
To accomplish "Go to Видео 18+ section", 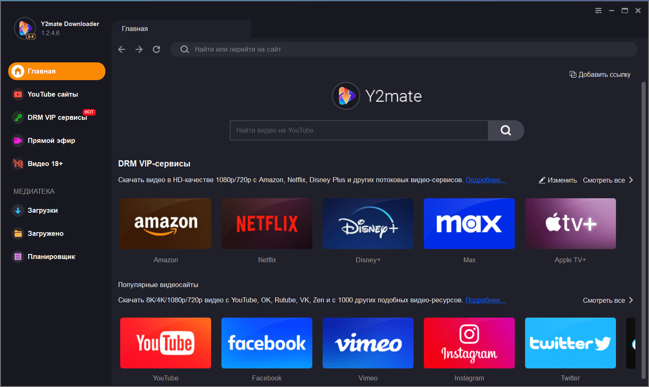I will (x=57, y=164).
